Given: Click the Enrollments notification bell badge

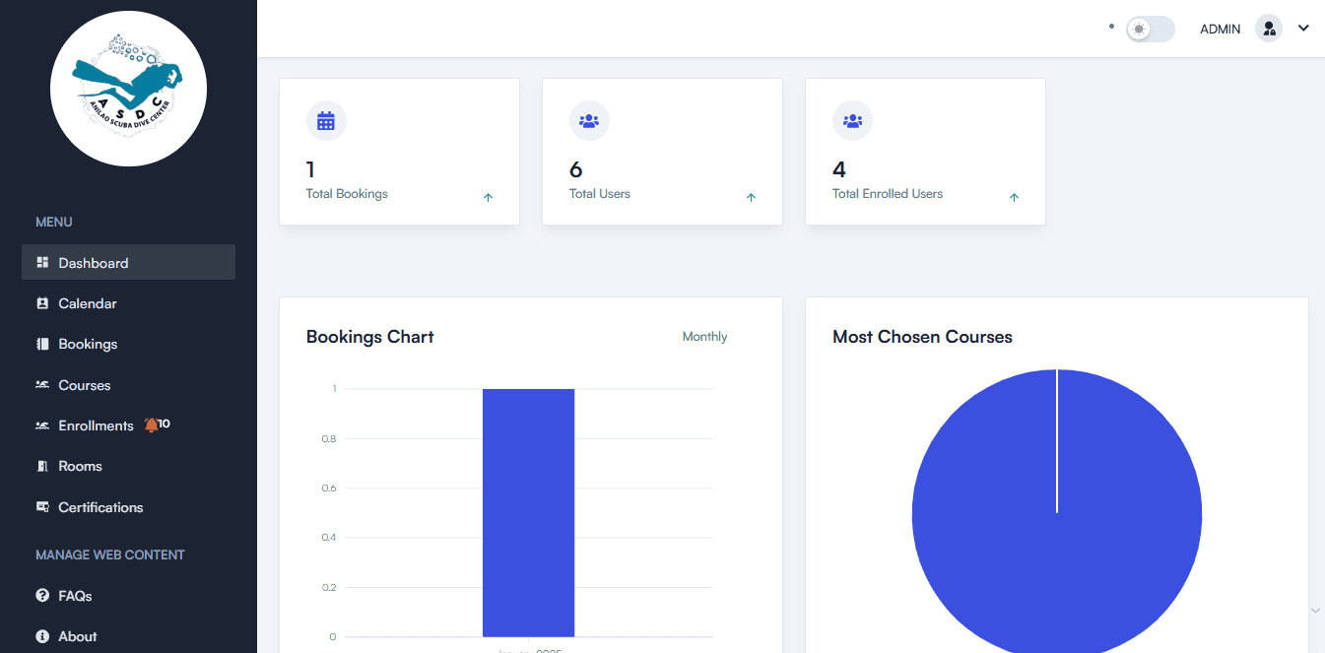Looking at the screenshot, I should pos(157,424).
